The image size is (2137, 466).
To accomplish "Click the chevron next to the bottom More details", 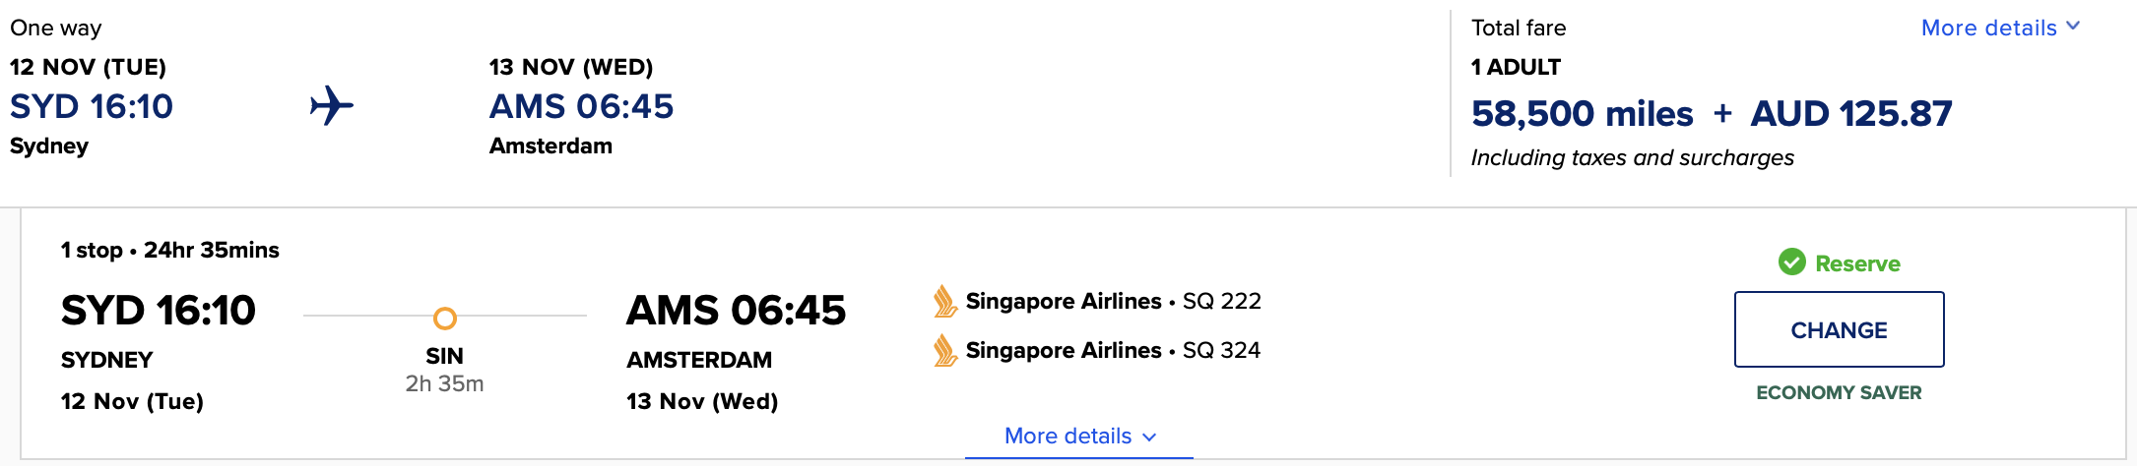I will click(1149, 437).
